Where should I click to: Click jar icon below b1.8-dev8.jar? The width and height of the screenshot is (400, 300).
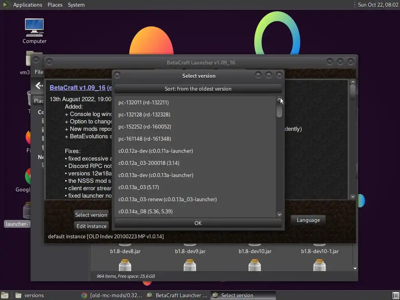125,265
